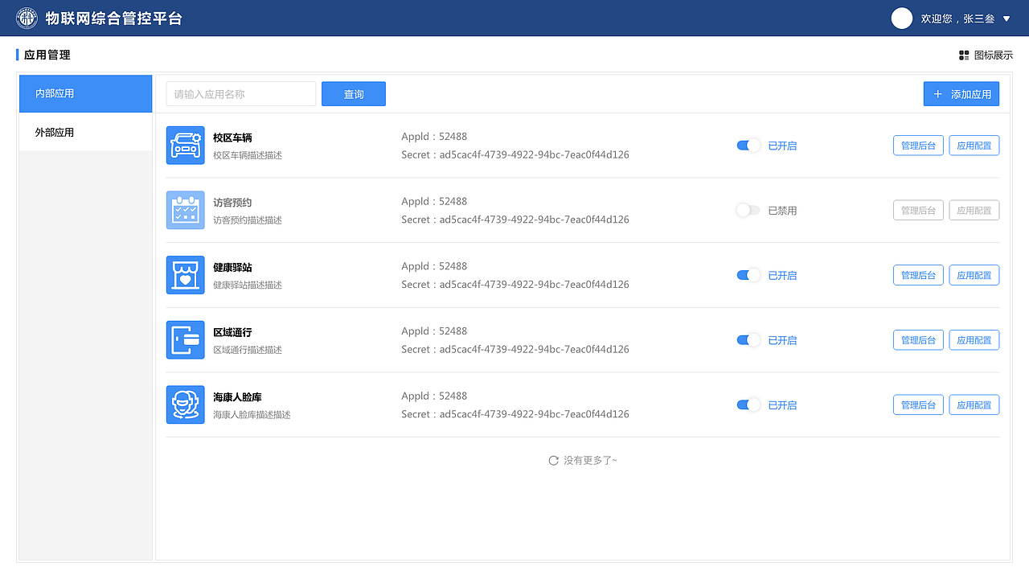
Task: Open 应用配置 for 海康人脸库
Action: tap(974, 404)
